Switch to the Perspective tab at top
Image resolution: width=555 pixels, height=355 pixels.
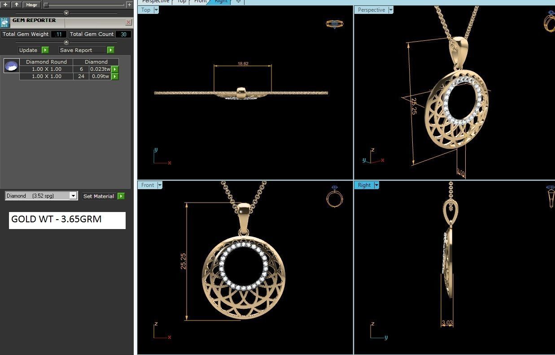(x=156, y=1)
